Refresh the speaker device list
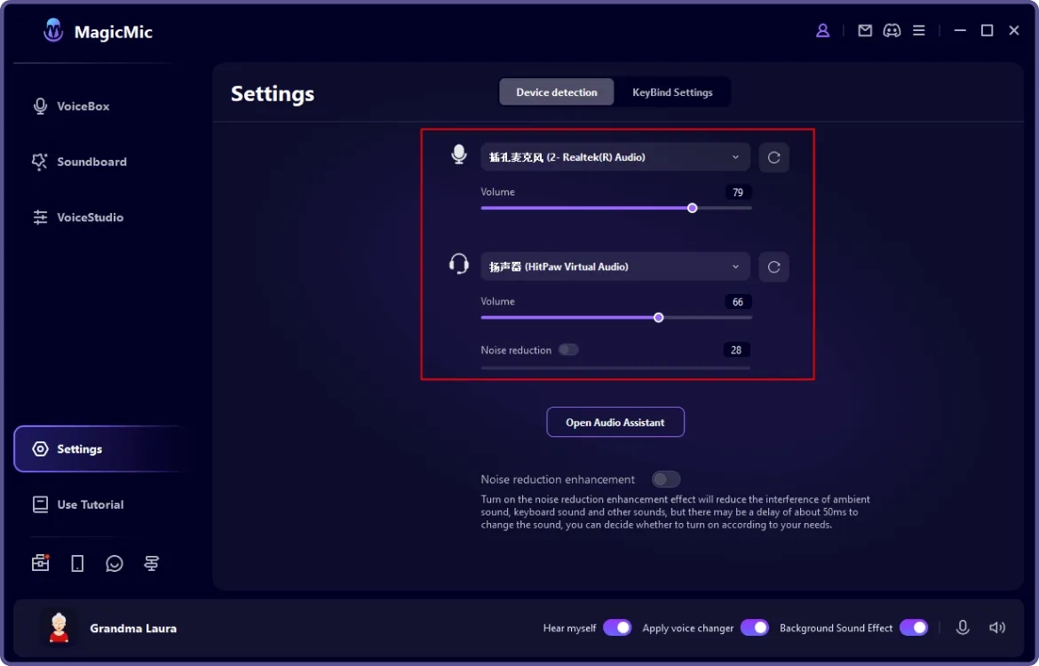Image resolution: width=1039 pixels, height=666 pixels. click(x=773, y=266)
